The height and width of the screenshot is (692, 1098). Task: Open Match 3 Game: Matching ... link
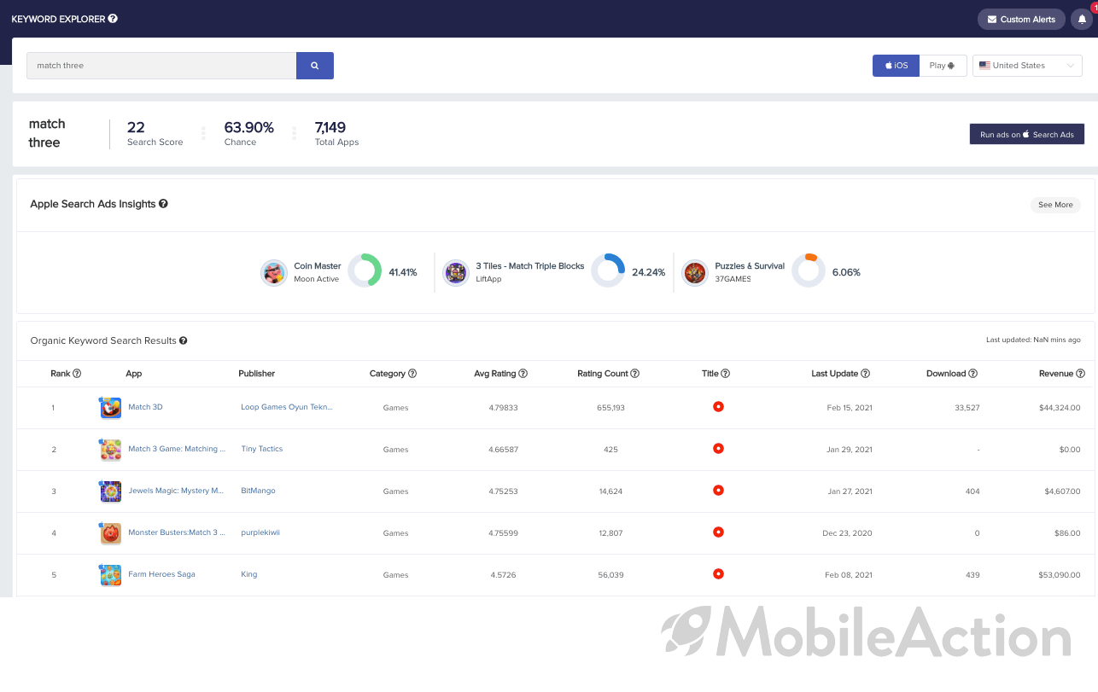point(178,449)
